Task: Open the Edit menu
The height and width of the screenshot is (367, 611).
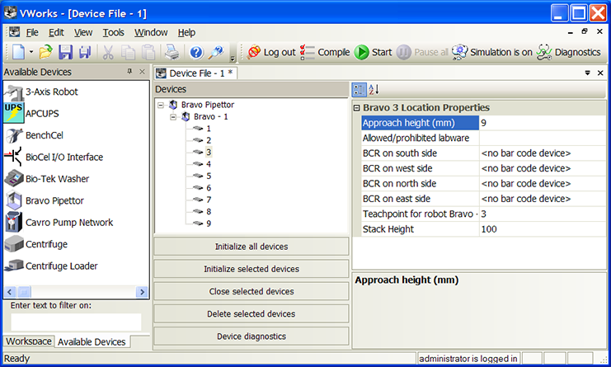Action: 56,32
